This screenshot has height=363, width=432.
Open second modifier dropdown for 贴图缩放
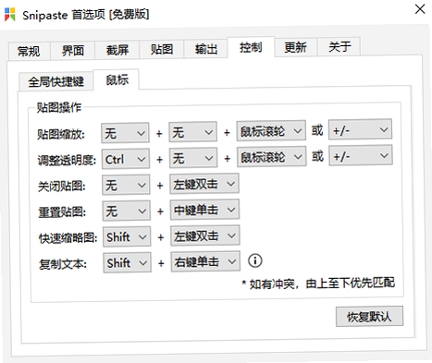pyautogui.click(x=192, y=132)
